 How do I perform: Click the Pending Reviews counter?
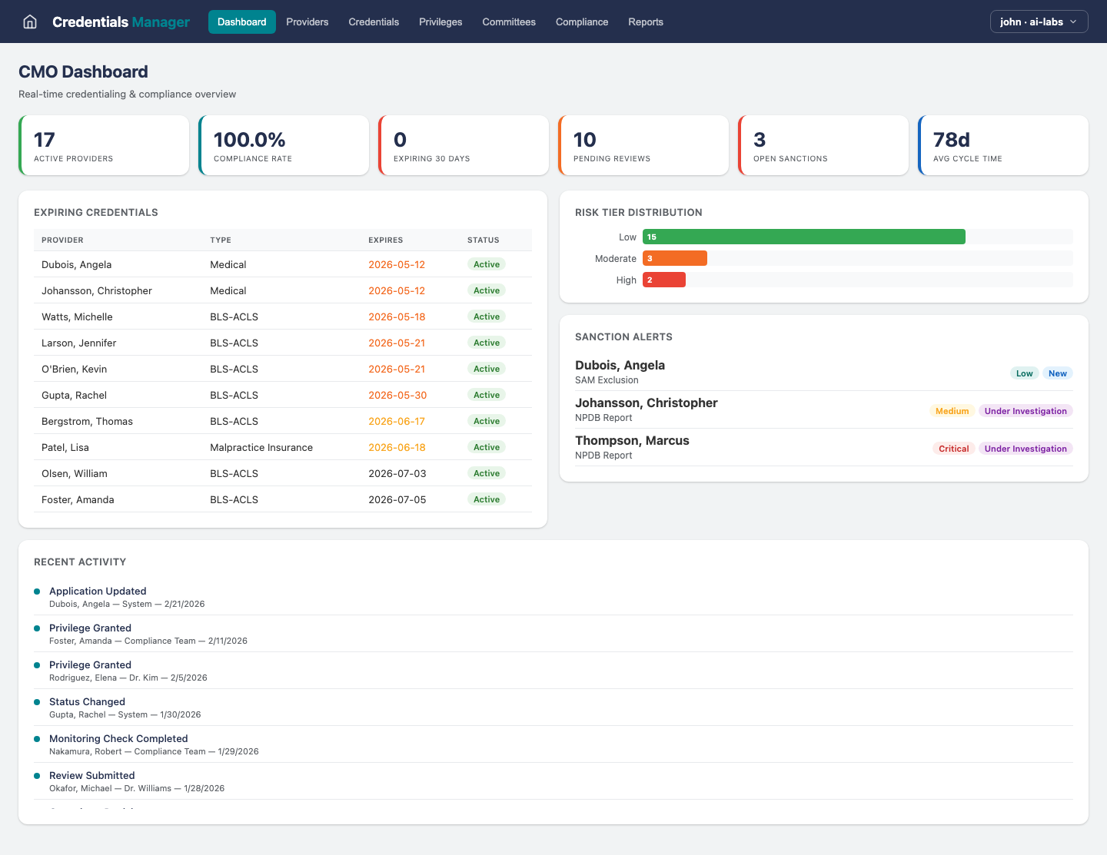[x=643, y=145]
